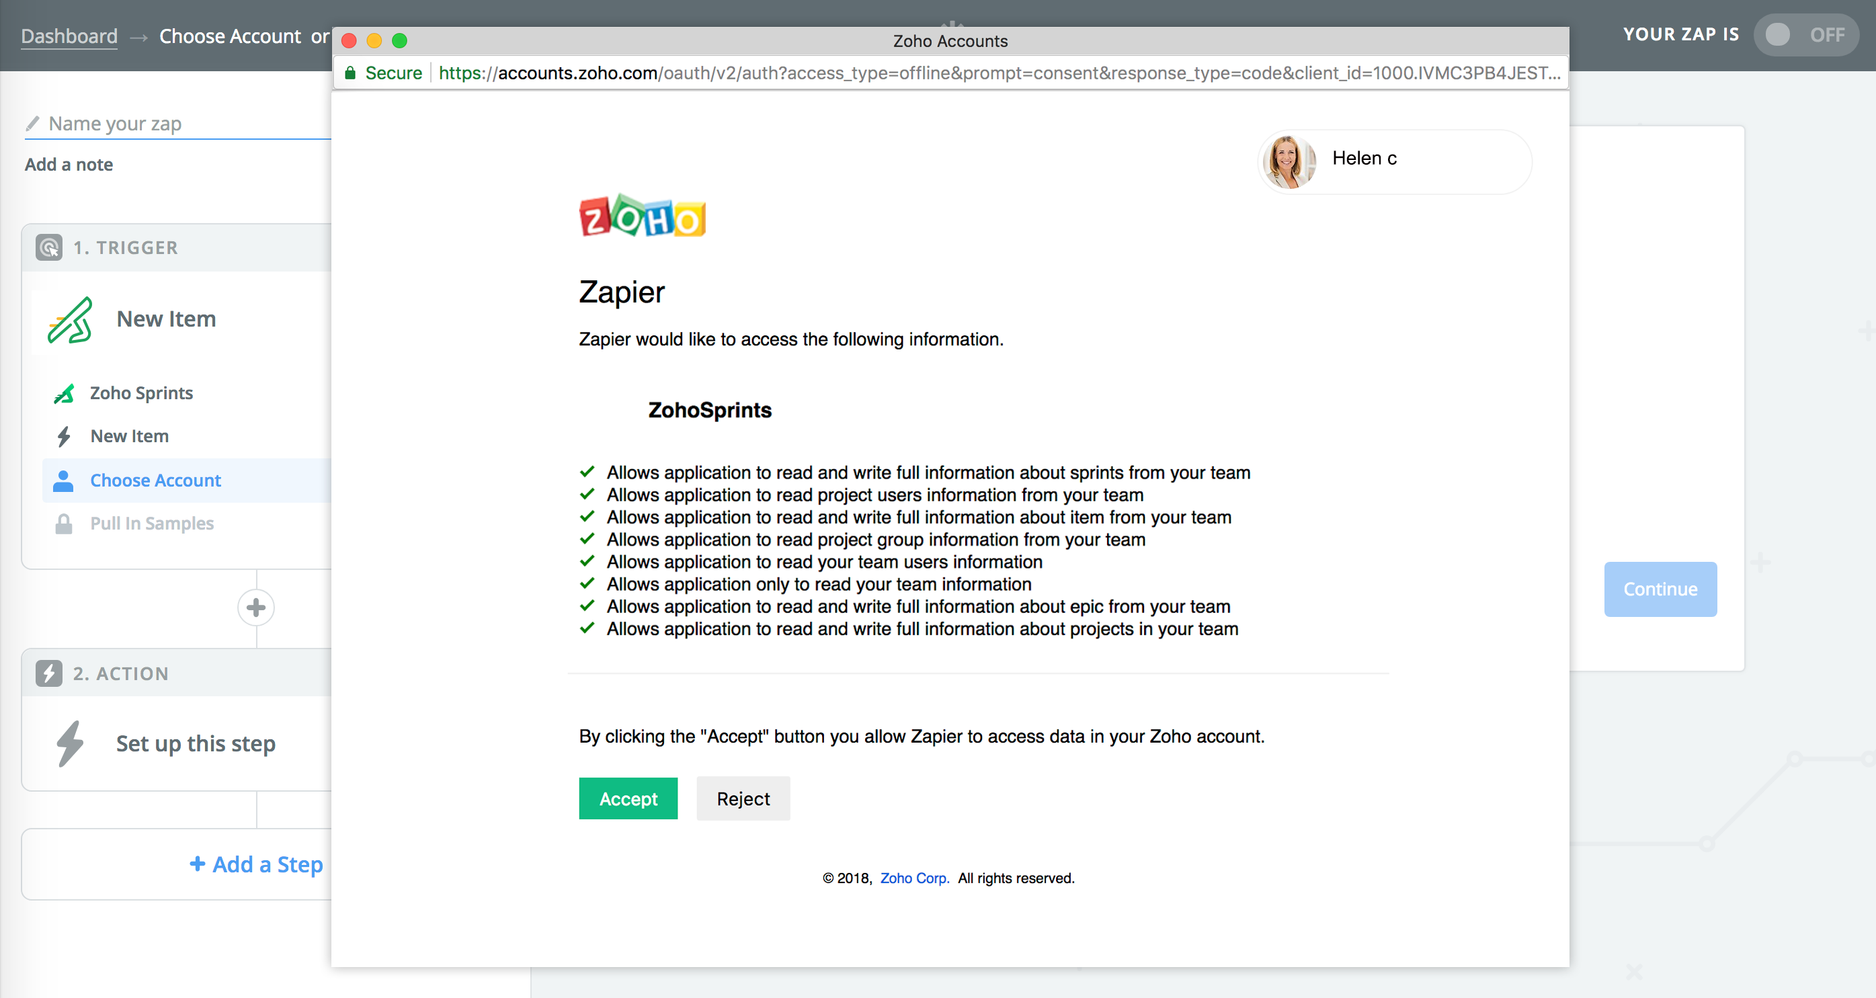
Task: Click the Zoho logo in consent page
Action: coord(642,216)
